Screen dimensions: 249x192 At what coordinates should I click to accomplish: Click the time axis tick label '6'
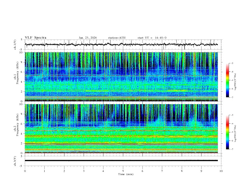142,171
